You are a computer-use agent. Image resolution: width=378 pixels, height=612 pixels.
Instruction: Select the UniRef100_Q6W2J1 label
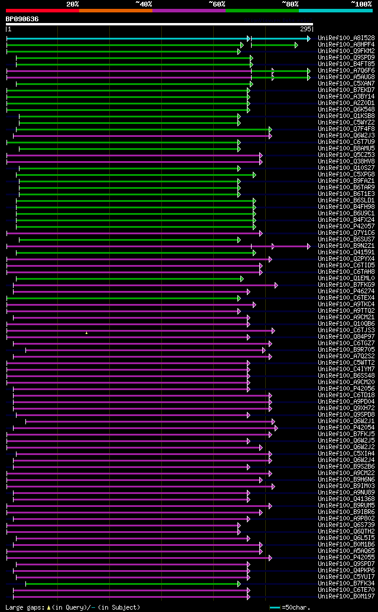pos(346,421)
